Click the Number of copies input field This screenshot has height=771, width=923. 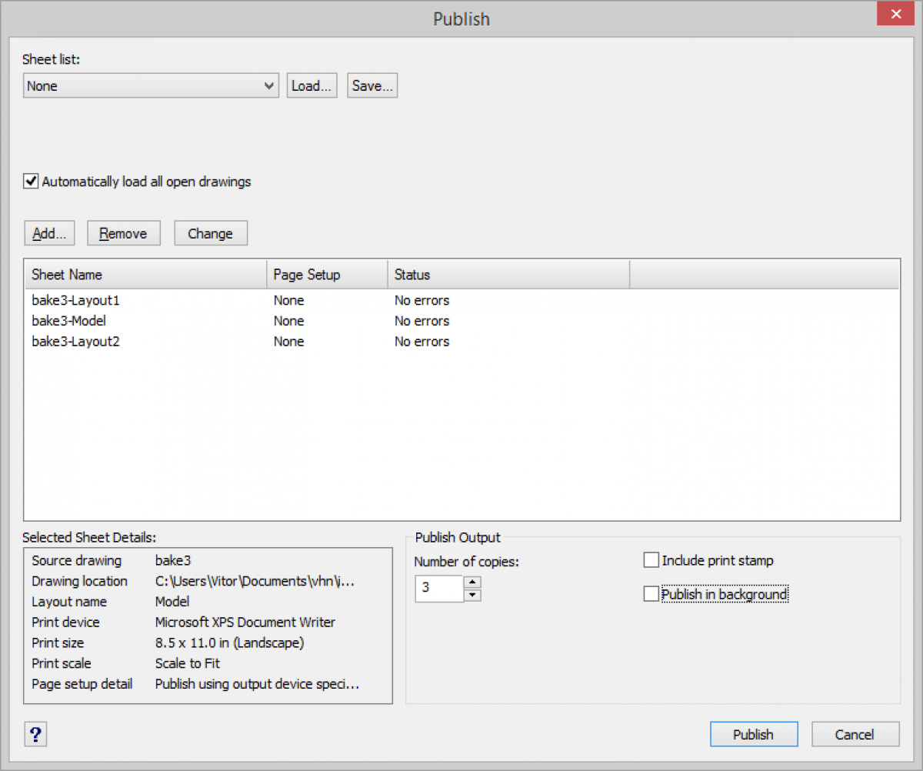[x=439, y=589]
